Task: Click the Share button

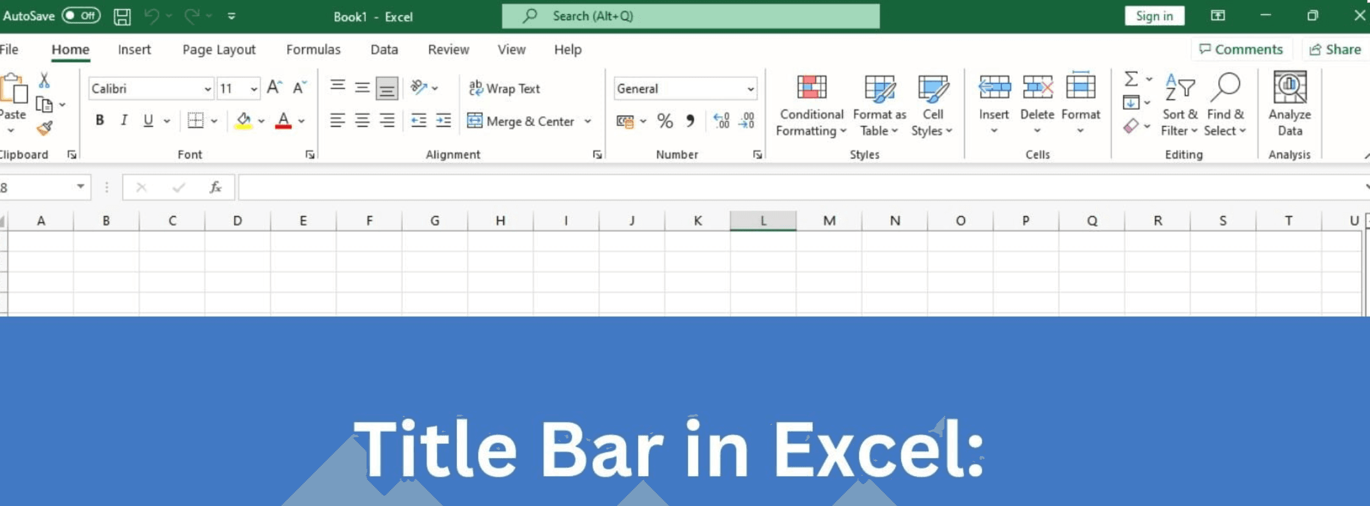Action: [x=1335, y=49]
